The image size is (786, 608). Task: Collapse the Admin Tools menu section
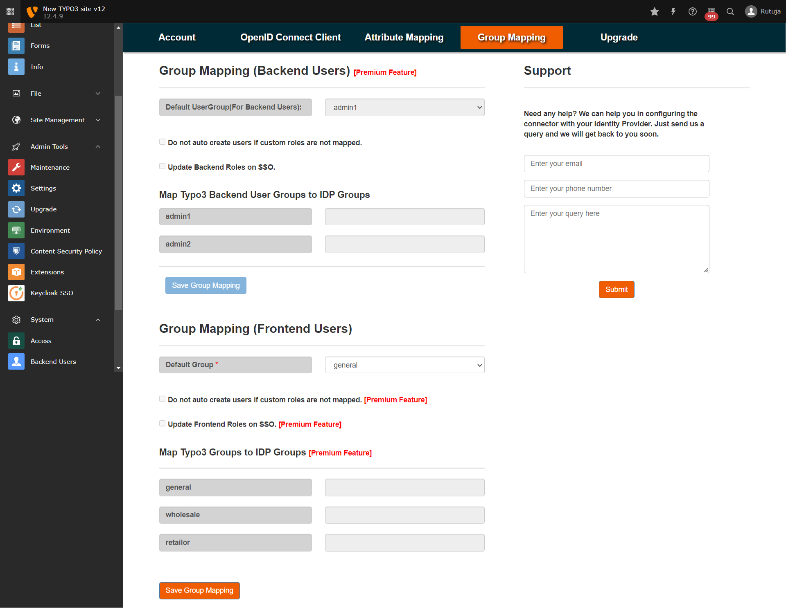click(98, 146)
